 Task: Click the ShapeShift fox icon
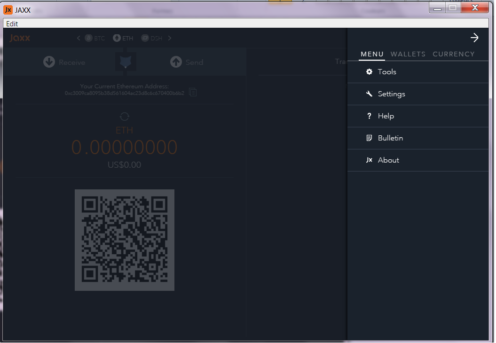[125, 61]
